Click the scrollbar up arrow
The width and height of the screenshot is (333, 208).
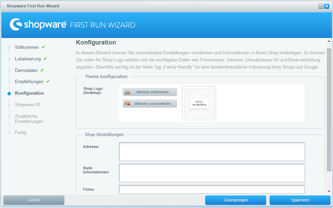pyautogui.click(x=329, y=41)
